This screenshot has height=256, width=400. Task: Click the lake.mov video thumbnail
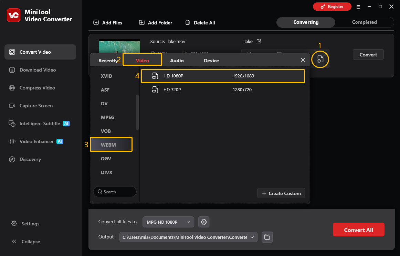coord(119,46)
